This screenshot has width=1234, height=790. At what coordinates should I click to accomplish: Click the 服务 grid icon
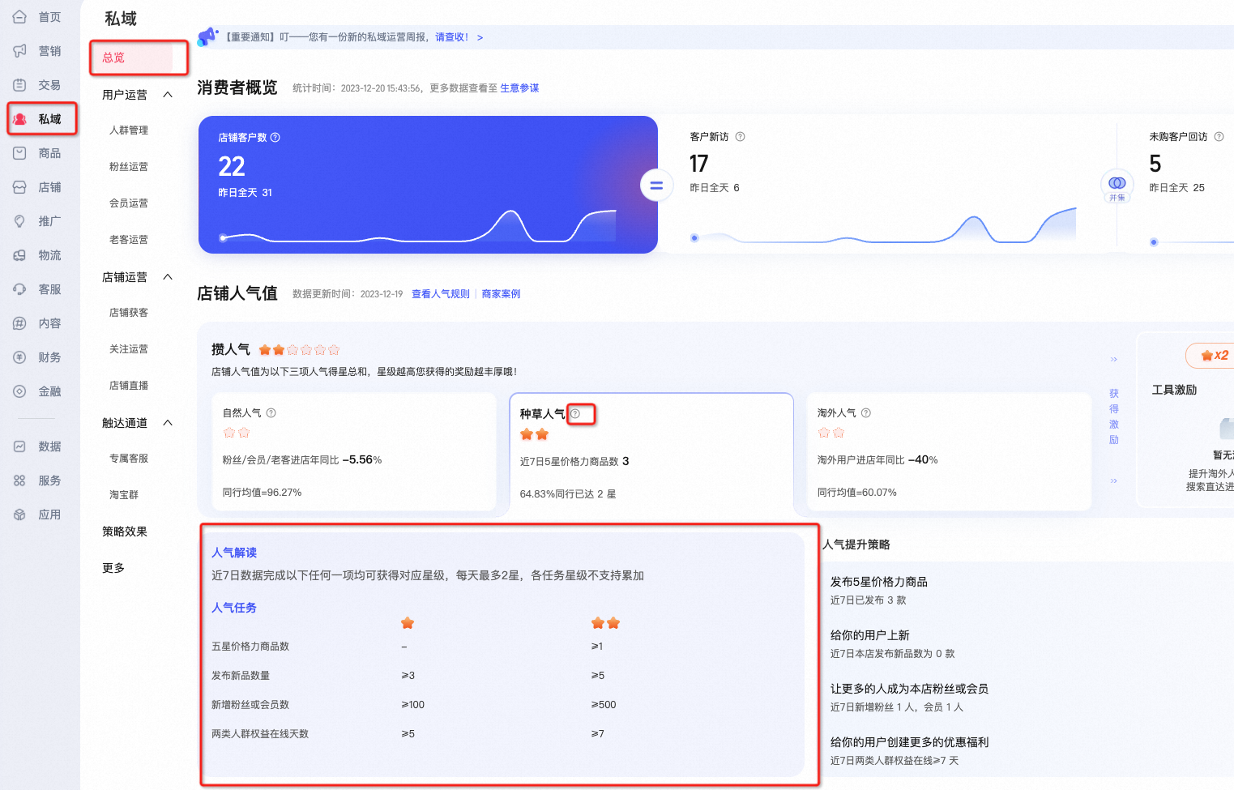pyautogui.click(x=19, y=480)
